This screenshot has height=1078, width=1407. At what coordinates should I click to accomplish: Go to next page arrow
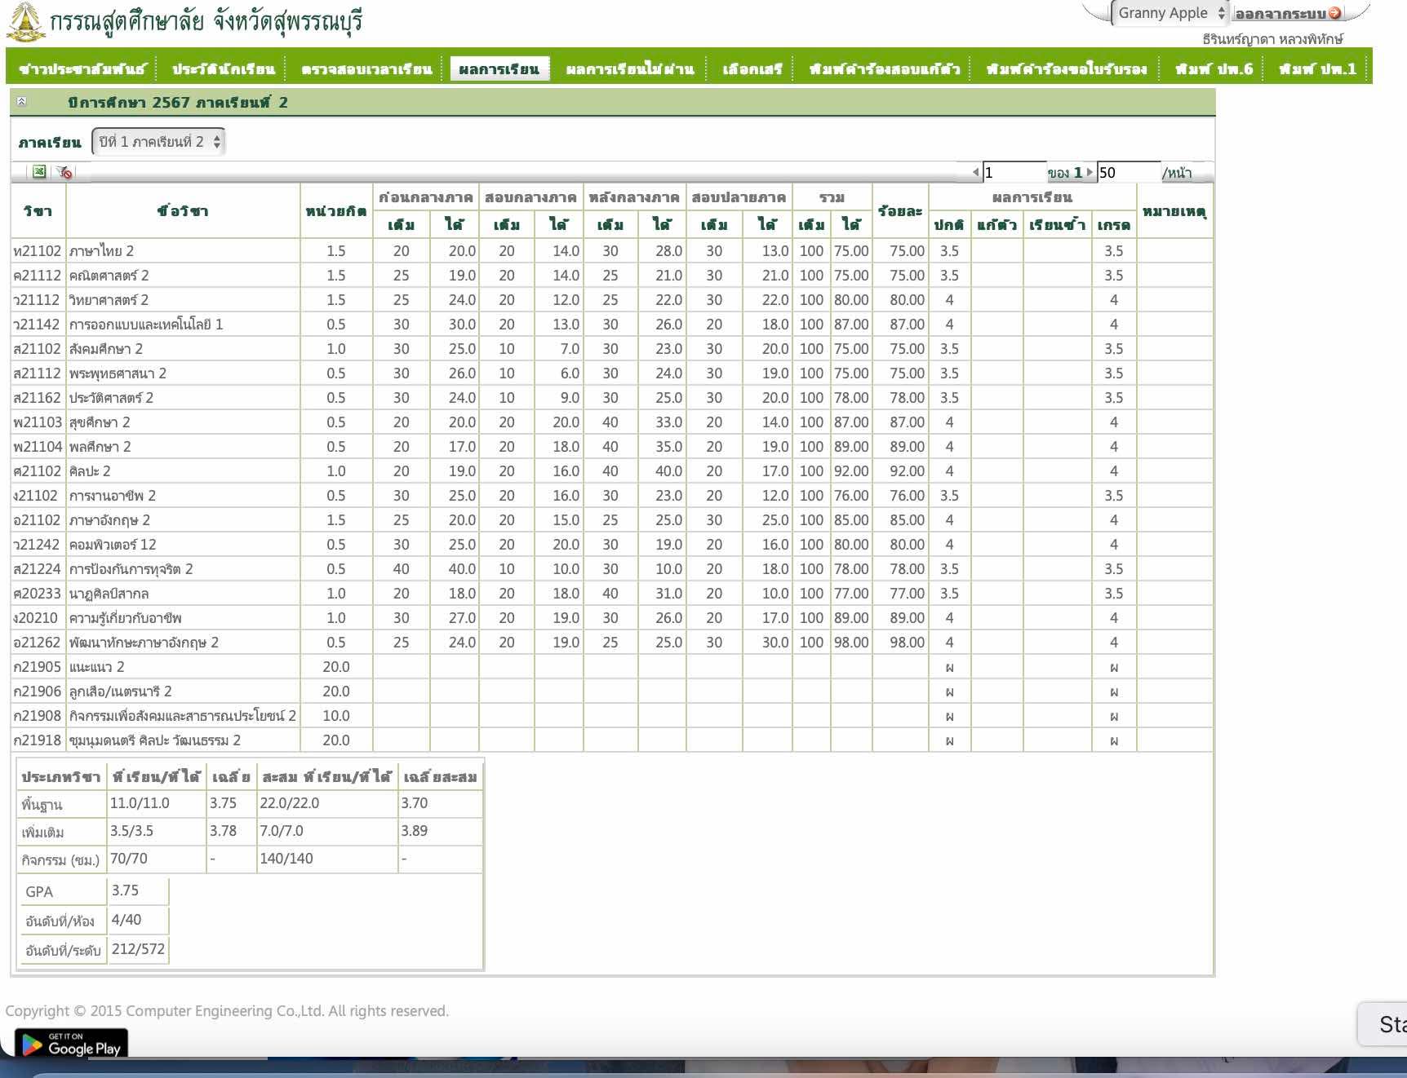[x=1090, y=172]
